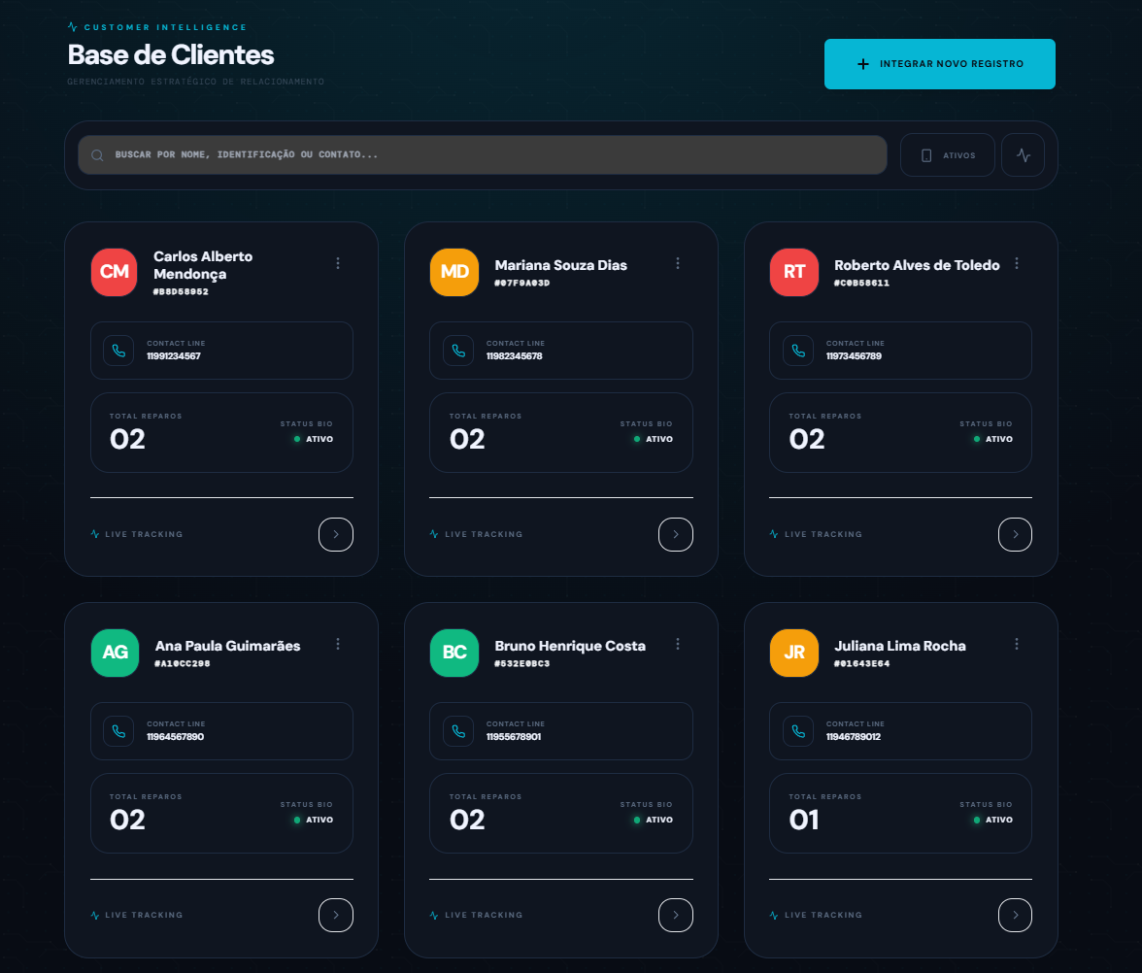Screen dimensions: 1142x973
Task: Click CM avatar of Carlos Alberto Mendonça
Action: [x=115, y=272]
